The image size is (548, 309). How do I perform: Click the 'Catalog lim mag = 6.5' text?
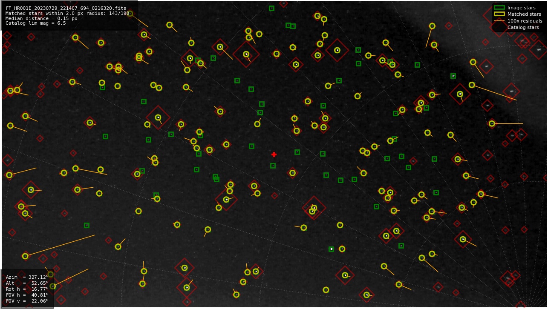pos(36,23)
